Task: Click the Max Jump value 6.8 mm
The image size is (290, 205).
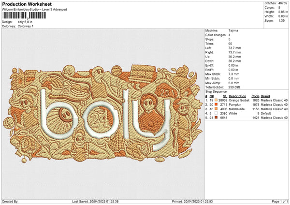Action: 234,83
